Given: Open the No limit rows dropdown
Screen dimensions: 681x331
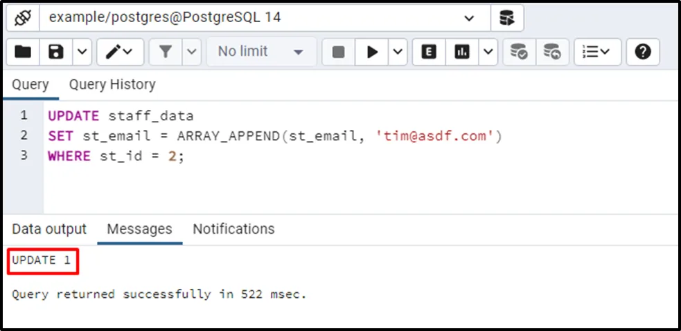Looking at the screenshot, I should (x=260, y=52).
